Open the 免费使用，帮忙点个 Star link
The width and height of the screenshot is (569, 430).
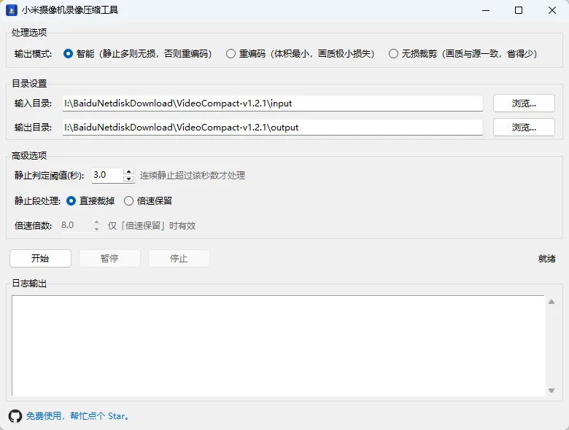point(77,416)
